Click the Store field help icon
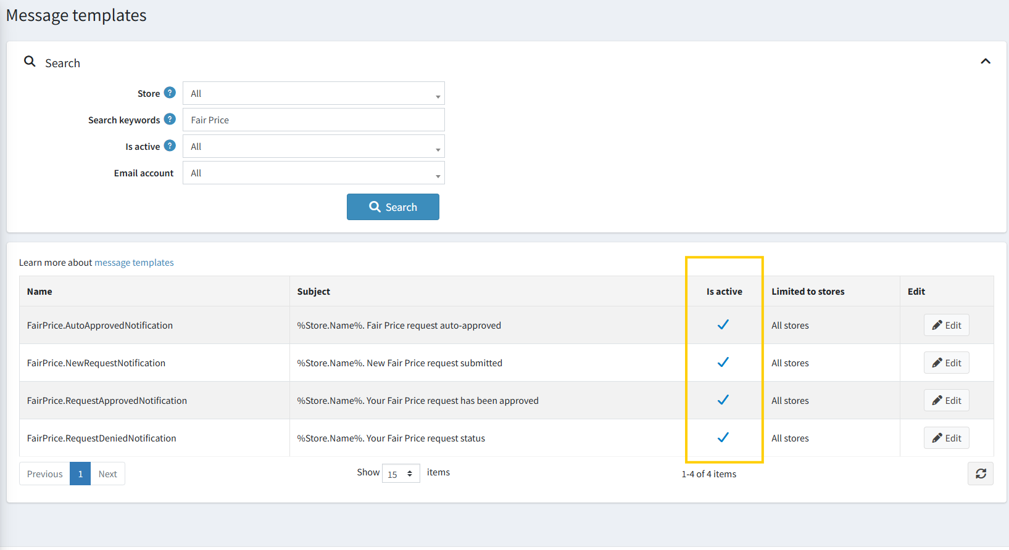 point(170,93)
